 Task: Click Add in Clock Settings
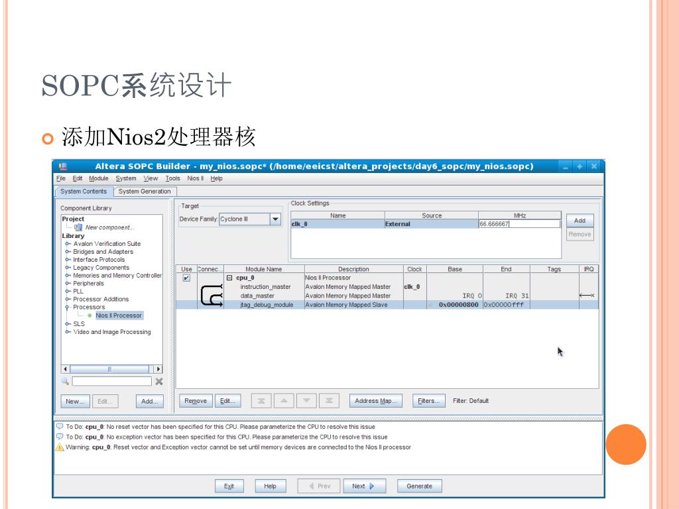pyautogui.click(x=580, y=221)
